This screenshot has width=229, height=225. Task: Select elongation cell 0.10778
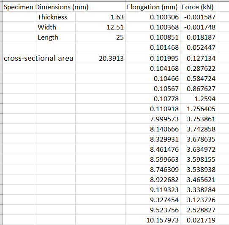153,99
